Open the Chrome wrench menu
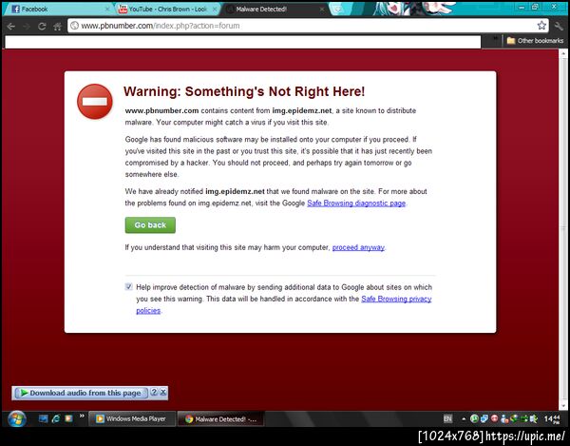The image size is (570, 446). tap(559, 26)
